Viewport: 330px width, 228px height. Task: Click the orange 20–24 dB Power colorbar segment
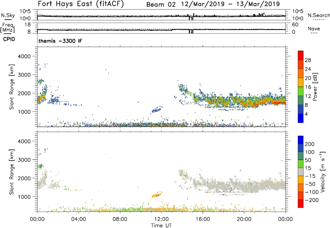point(301,73)
